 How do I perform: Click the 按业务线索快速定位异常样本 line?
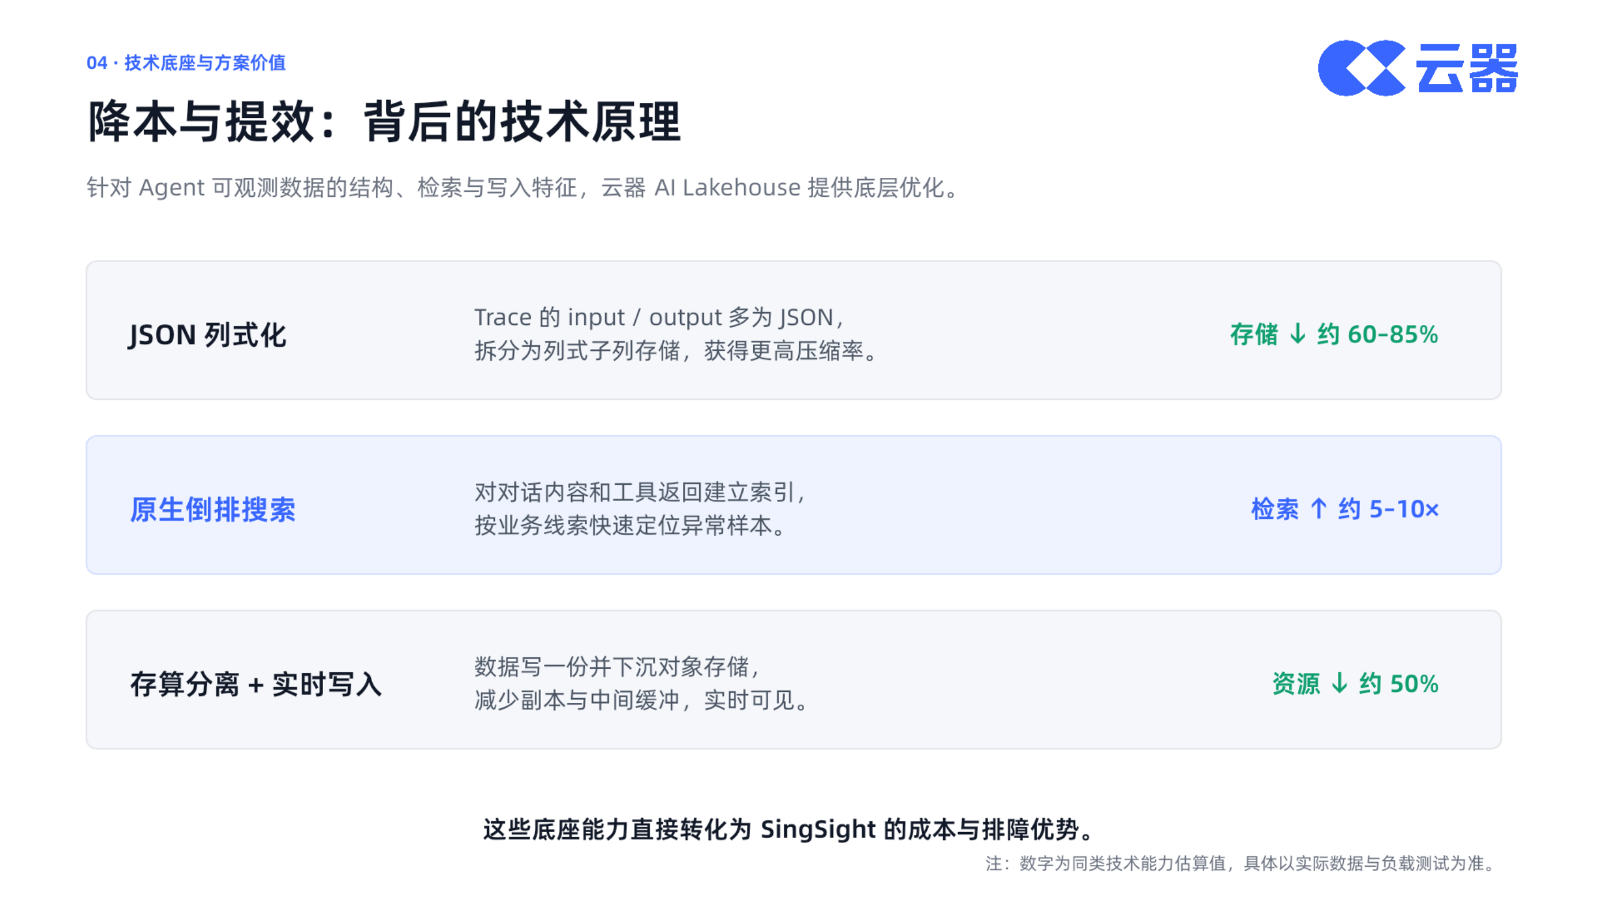(x=632, y=526)
